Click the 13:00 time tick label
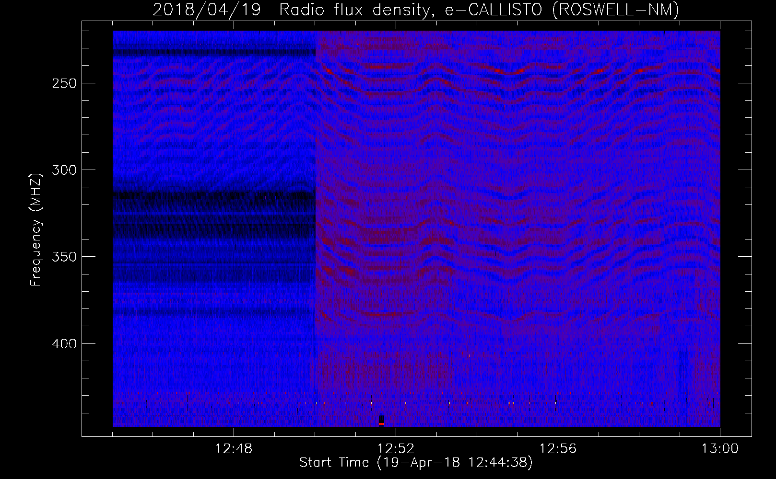The height and width of the screenshot is (479, 776). pyautogui.click(x=720, y=449)
